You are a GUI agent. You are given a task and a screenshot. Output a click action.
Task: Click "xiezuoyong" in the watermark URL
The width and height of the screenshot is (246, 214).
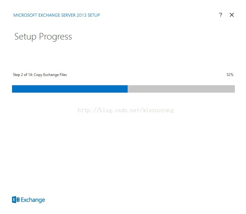pyautogui.click(x=158, y=110)
